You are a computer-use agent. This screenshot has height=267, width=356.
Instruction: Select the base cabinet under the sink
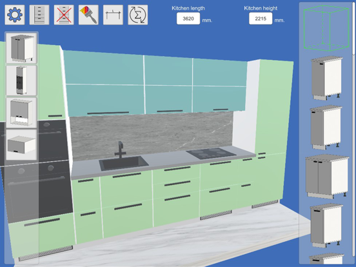click(126, 204)
